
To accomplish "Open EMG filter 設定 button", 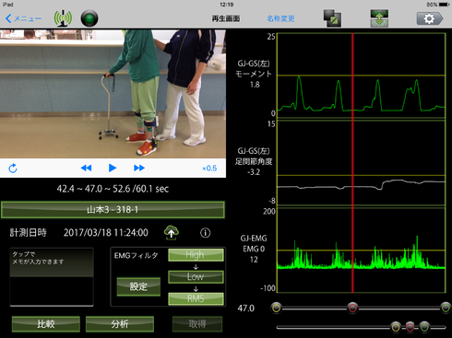I will [138, 286].
